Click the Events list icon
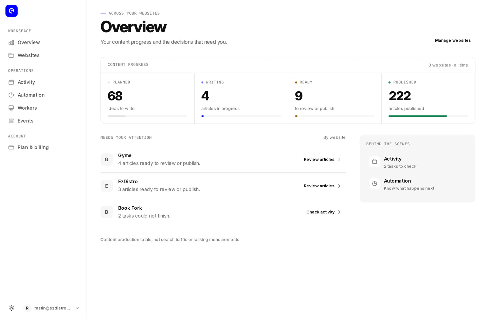The width and height of the screenshot is (489, 319). point(11,121)
